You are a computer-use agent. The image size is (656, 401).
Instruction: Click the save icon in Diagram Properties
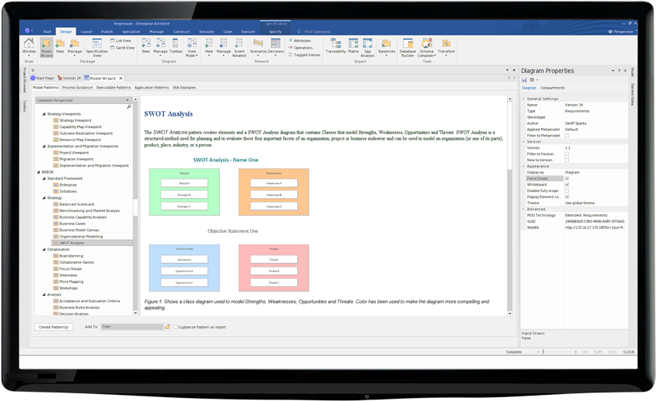(x=525, y=79)
